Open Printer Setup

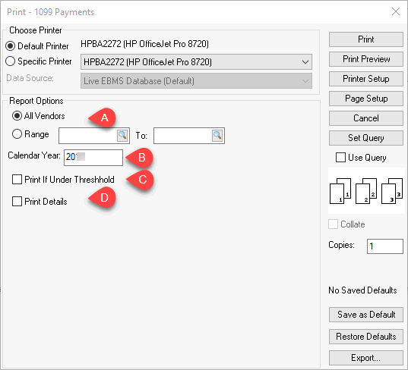(x=366, y=79)
